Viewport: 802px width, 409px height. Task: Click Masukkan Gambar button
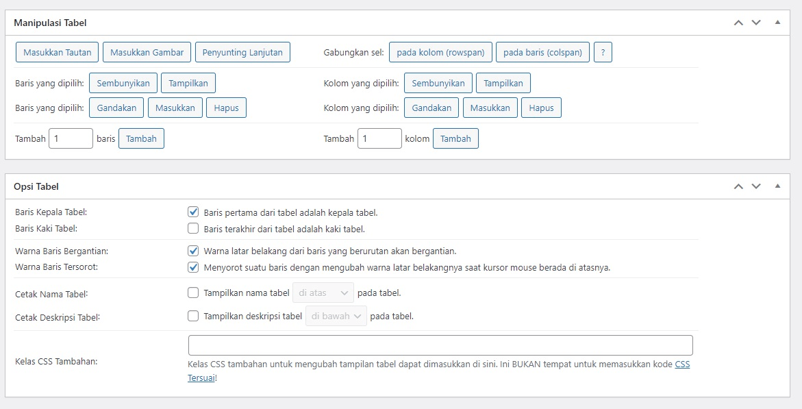[147, 53]
